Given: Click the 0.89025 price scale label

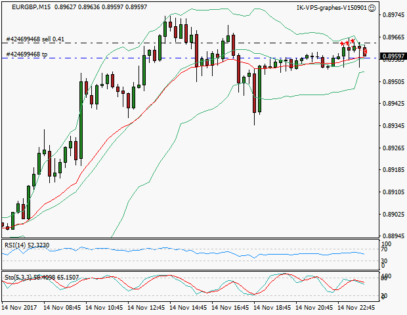Looking at the screenshot, I should coord(393,215).
